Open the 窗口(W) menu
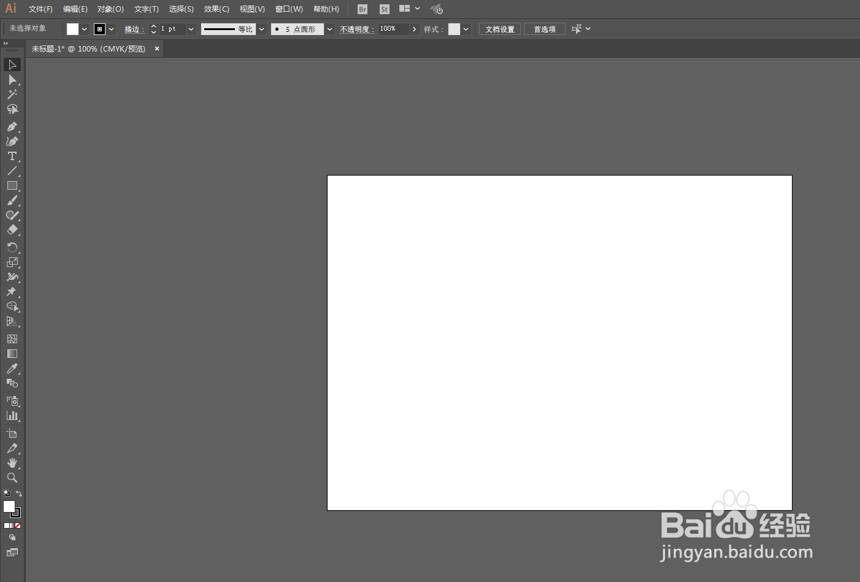Image resolution: width=860 pixels, height=582 pixels. (289, 9)
